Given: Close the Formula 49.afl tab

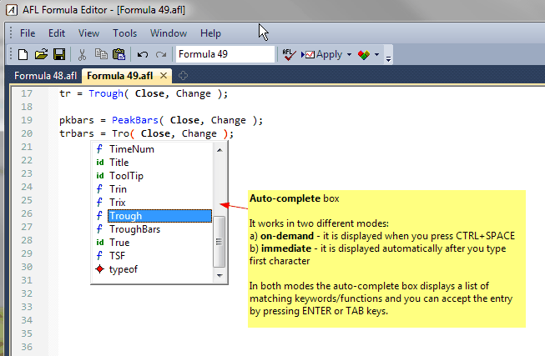Looking at the screenshot, I should tap(164, 76).
